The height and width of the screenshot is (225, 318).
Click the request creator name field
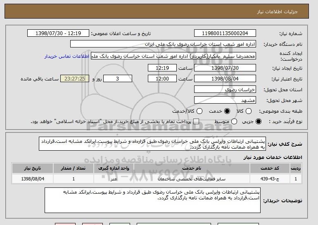173,56
